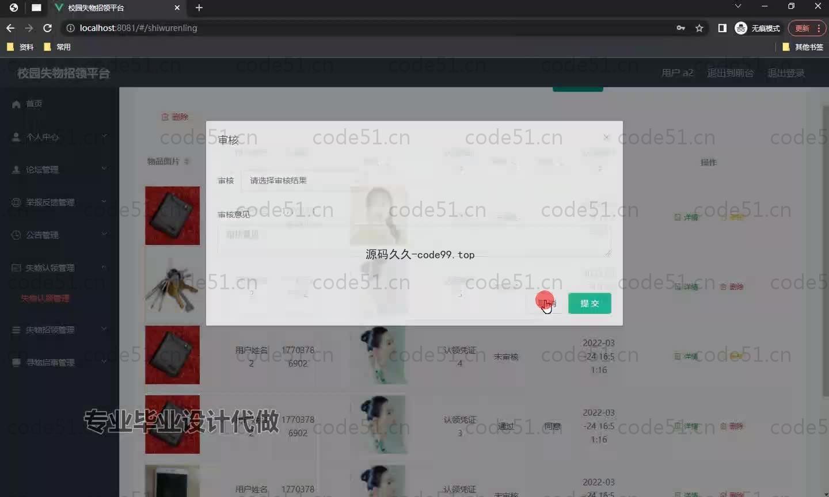Viewport: 829px width, 497px height.
Task: Open 详情 in the 通过 row
Action: point(687,426)
